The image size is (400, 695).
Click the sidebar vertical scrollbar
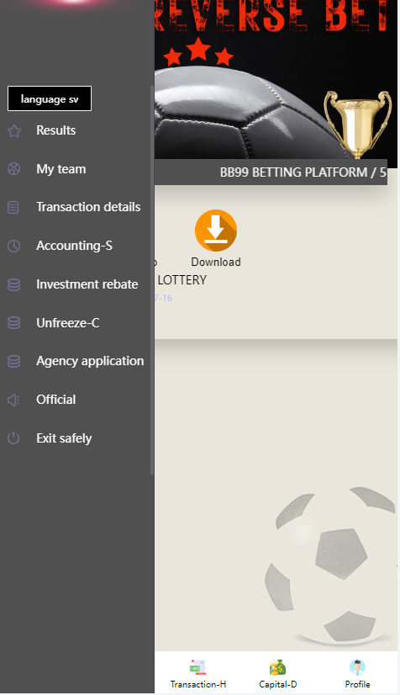pos(152,280)
